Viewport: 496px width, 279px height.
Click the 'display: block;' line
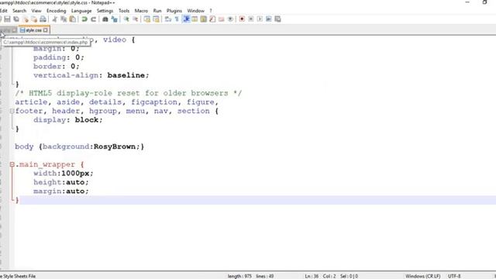click(68, 120)
